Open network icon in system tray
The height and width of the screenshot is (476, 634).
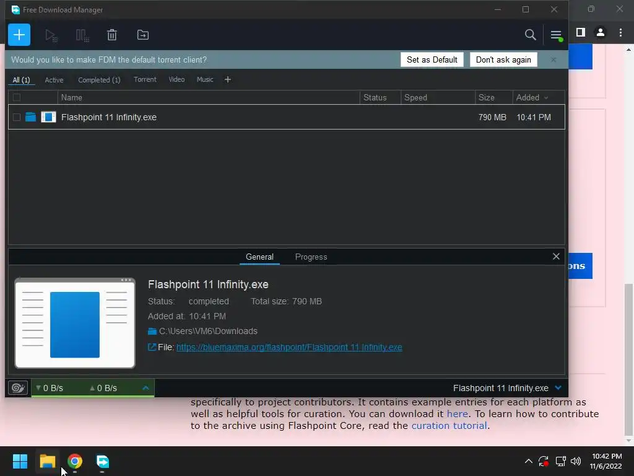tap(560, 461)
